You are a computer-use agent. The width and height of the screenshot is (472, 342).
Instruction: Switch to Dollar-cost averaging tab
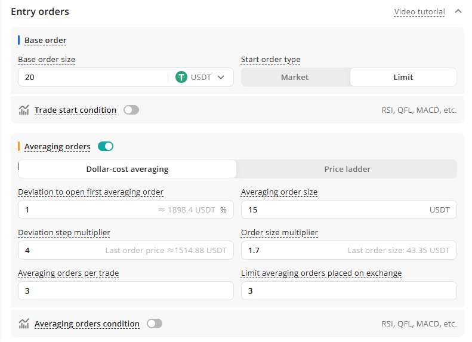pyautogui.click(x=127, y=169)
